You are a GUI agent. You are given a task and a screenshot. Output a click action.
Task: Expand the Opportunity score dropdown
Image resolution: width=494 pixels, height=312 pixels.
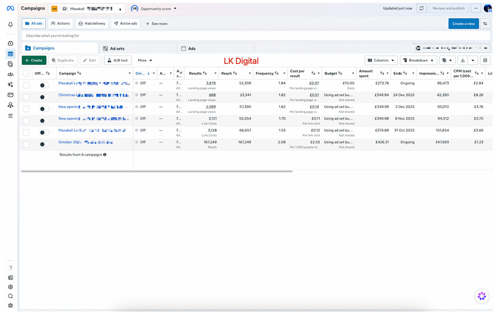pos(175,8)
